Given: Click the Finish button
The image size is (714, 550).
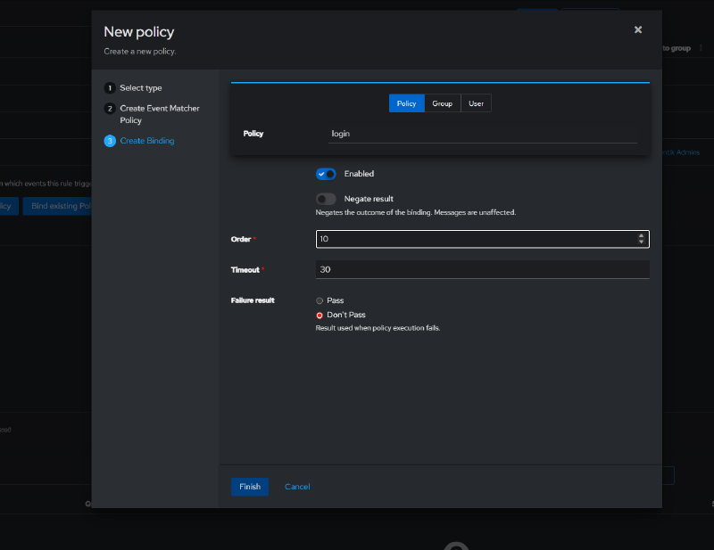Looking at the screenshot, I should coord(250,487).
